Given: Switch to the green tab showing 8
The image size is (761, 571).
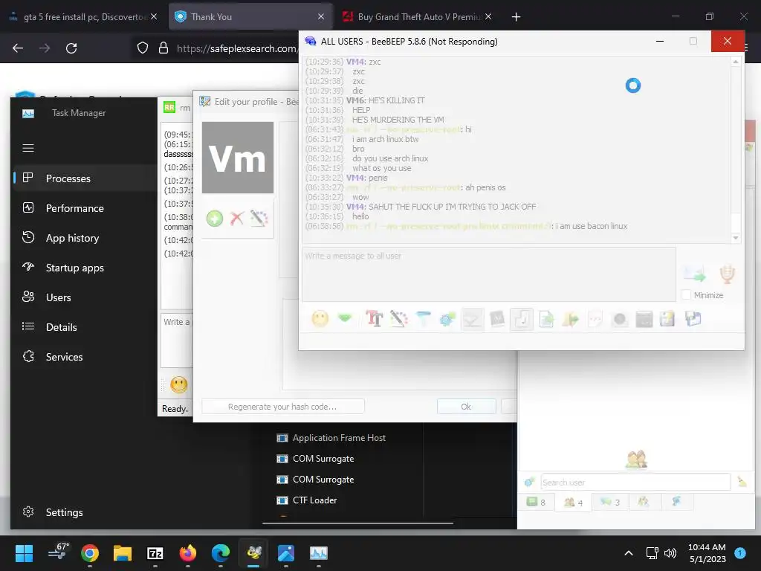Looking at the screenshot, I should click(537, 502).
